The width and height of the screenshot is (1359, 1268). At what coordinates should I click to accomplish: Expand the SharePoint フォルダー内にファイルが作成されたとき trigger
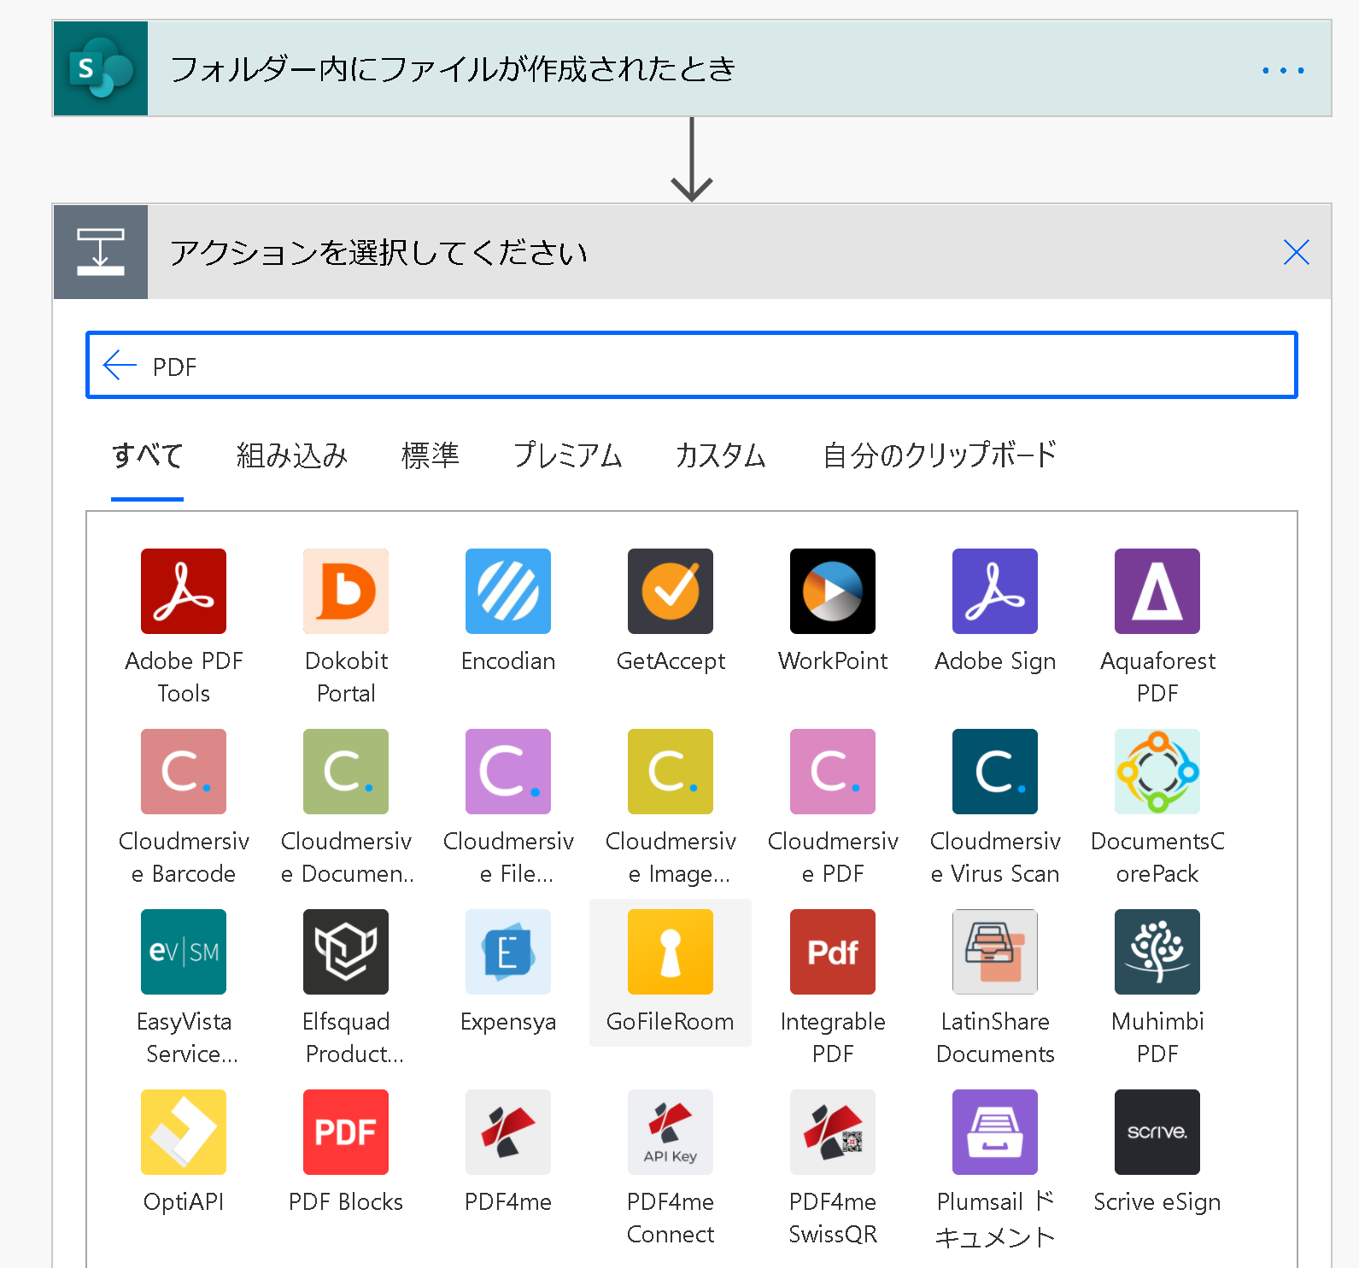click(x=692, y=68)
